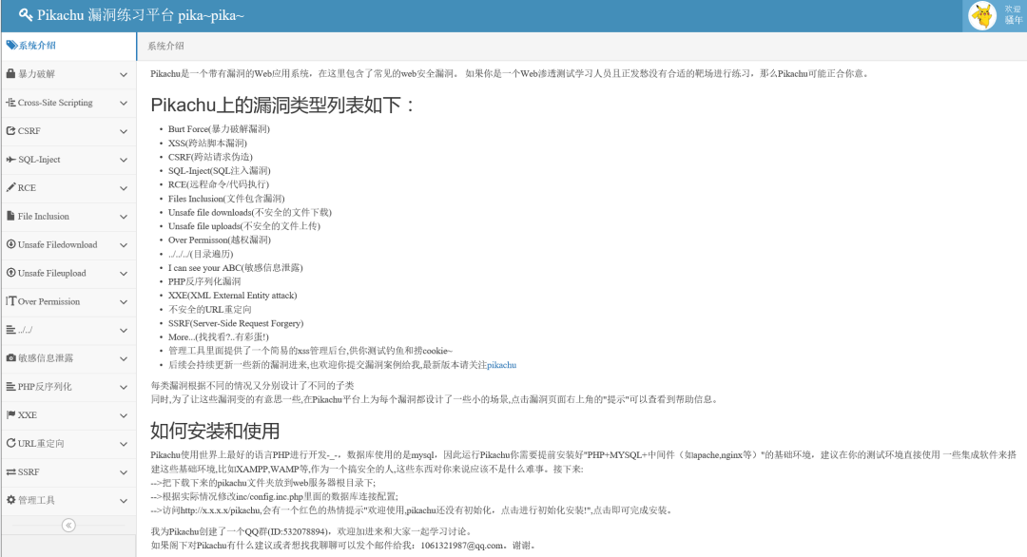Select the URL重定向 menu label
This screenshot has height=557, width=1027.
tap(41, 444)
